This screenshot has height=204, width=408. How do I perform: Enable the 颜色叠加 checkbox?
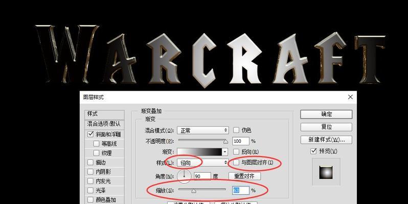90,199
